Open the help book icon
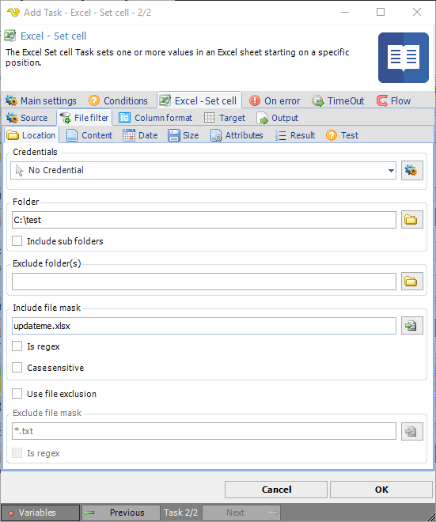Screen dimensions: 436x522 [x=404, y=58]
